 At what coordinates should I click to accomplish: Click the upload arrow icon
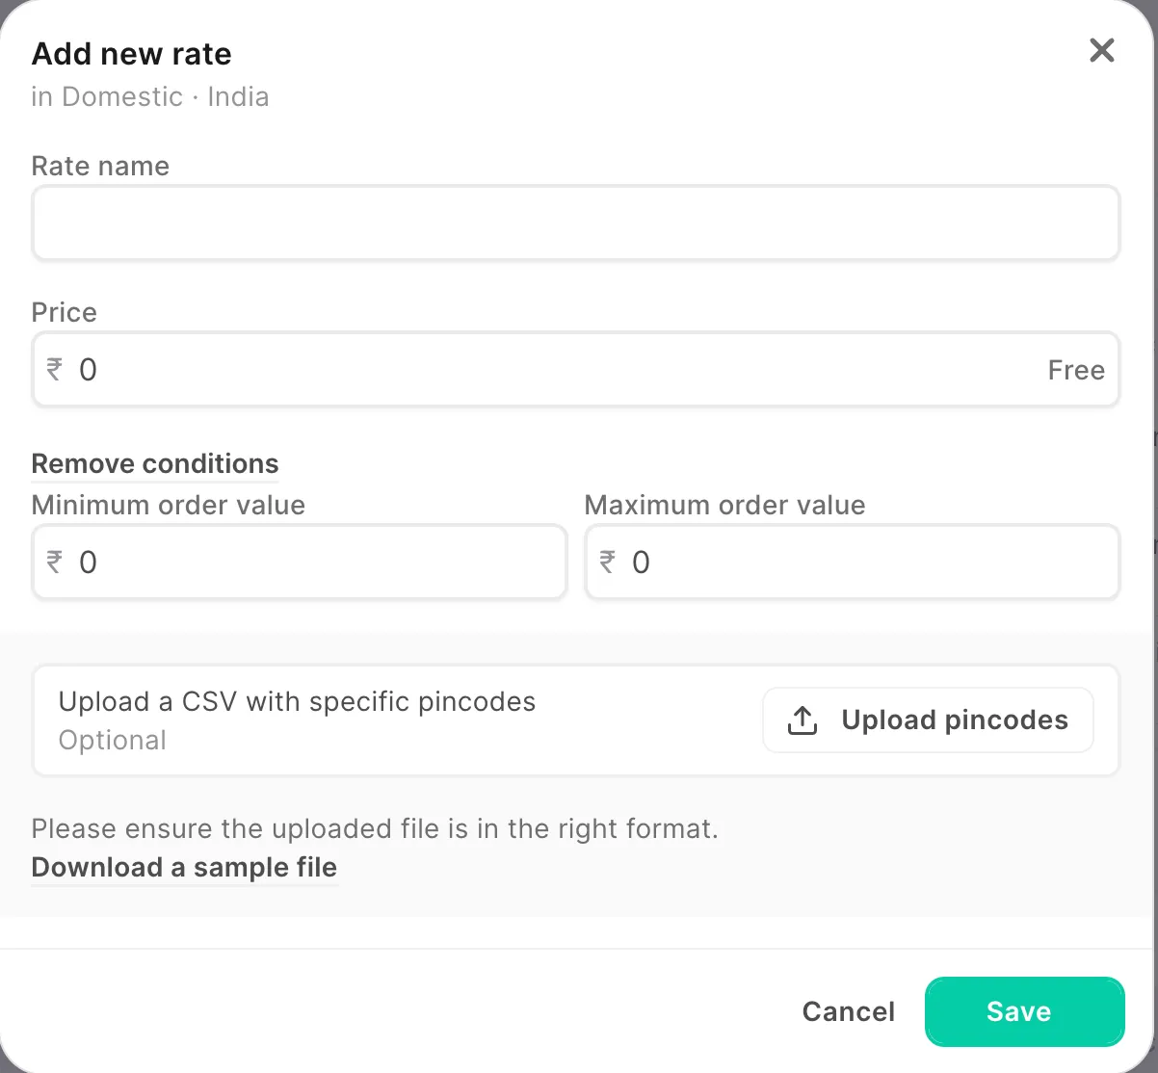pyautogui.click(x=803, y=720)
